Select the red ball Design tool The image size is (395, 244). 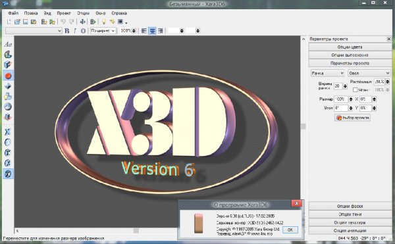(8, 76)
